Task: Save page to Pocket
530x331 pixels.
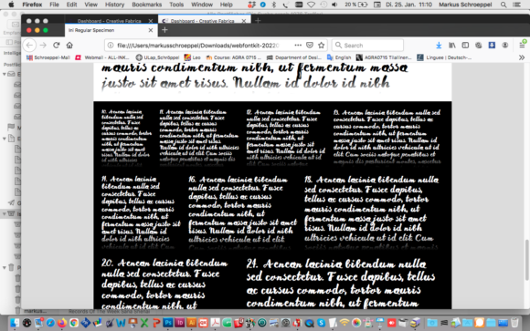Action: [x=309, y=46]
